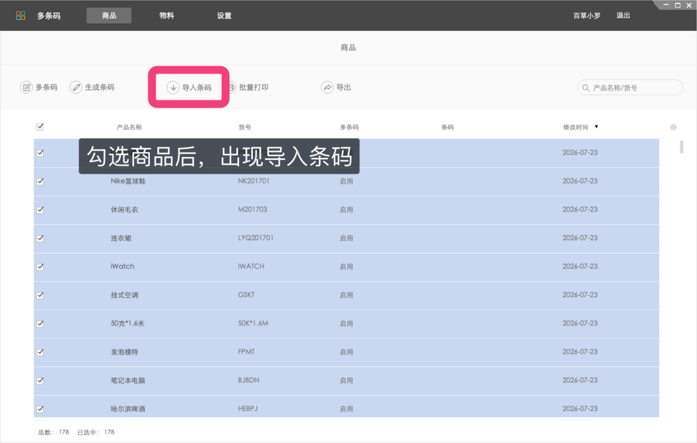Uncheck the 发泡模特 row checkbox
The width and height of the screenshot is (697, 443).
click(x=40, y=352)
